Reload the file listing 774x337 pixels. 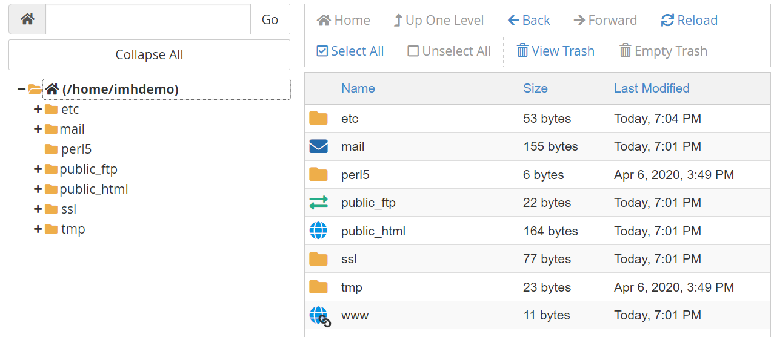coord(689,20)
